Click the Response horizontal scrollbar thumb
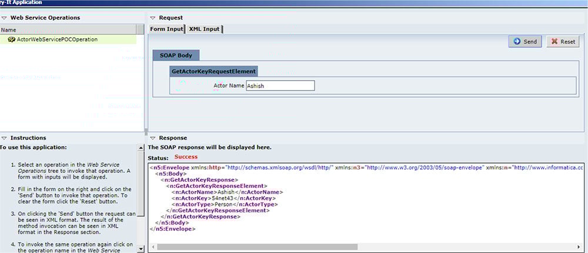The height and width of the screenshot is (253, 588). [258, 247]
